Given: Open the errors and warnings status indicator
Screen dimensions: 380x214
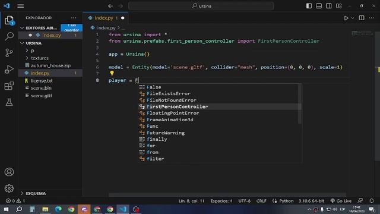Looking at the screenshot, I should point(15,201).
